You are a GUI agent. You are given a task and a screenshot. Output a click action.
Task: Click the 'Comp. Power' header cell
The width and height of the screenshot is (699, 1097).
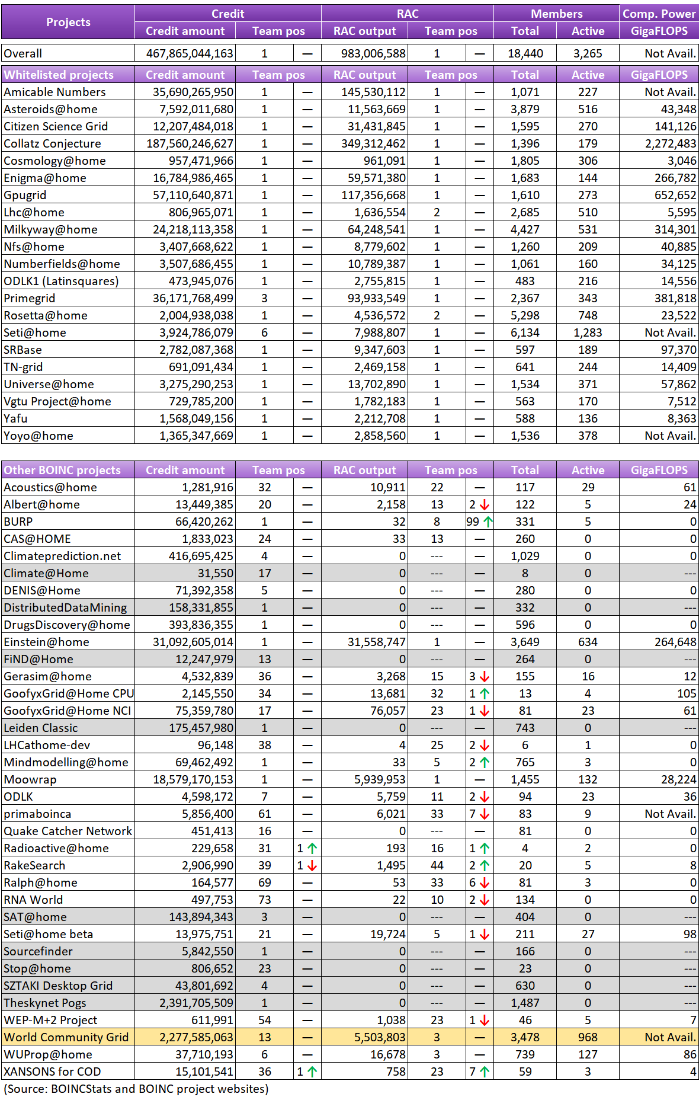659,14
